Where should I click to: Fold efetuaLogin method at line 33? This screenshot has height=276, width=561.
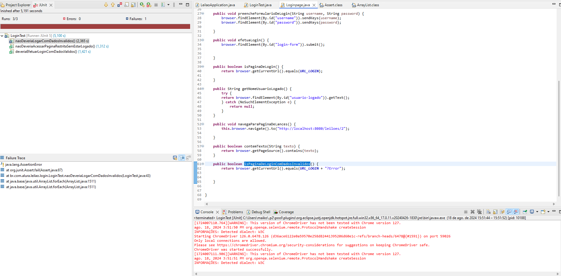(x=203, y=40)
